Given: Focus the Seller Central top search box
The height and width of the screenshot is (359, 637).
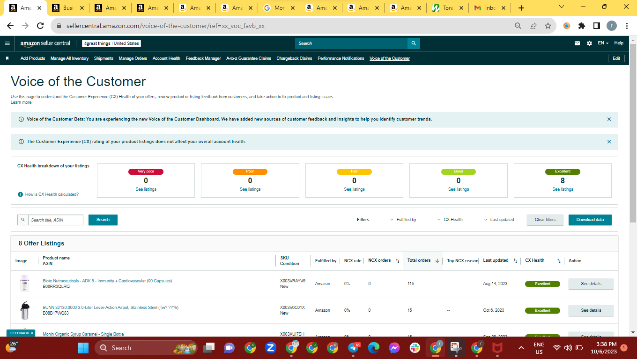Looking at the screenshot, I should click(351, 43).
